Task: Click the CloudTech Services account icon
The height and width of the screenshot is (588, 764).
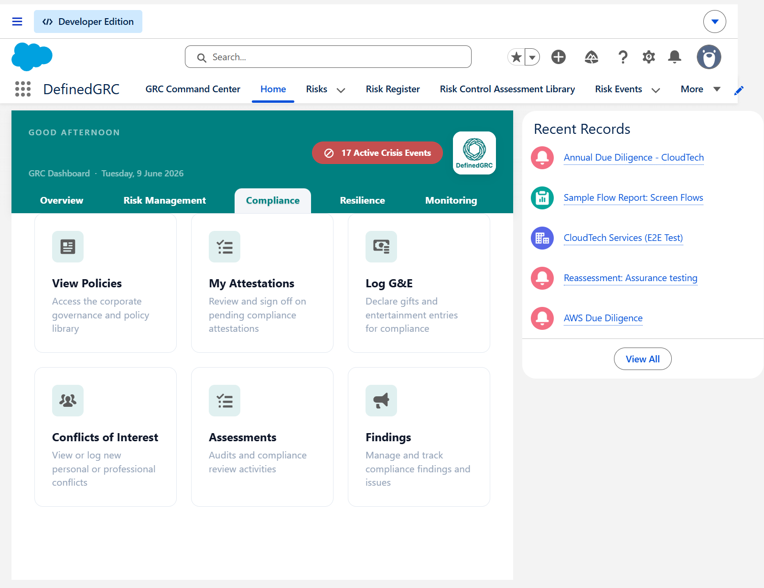Action: pyautogui.click(x=542, y=238)
